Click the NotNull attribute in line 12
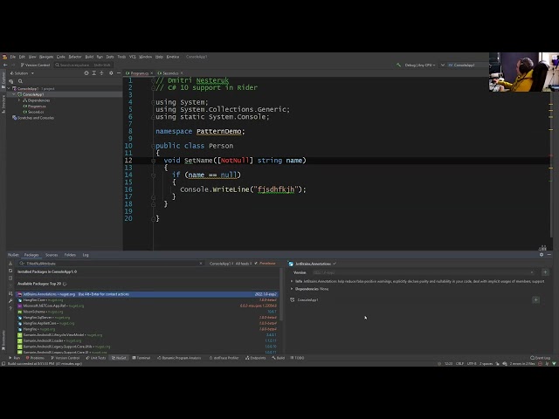 (x=235, y=161)
